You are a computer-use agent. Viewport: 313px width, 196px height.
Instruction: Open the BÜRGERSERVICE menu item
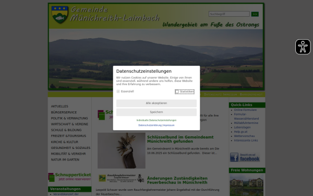[x=64, y=112]
